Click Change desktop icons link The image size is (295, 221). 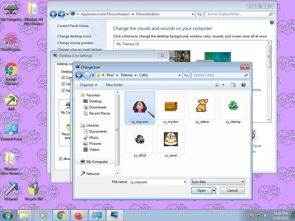click(x=74, y=36)
